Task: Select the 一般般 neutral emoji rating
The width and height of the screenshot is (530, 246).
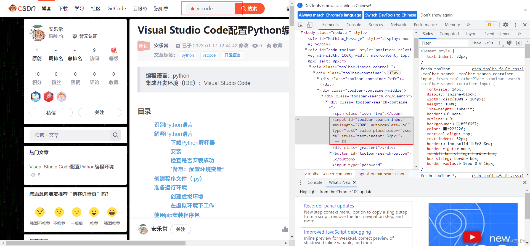Action: (76, 212)
